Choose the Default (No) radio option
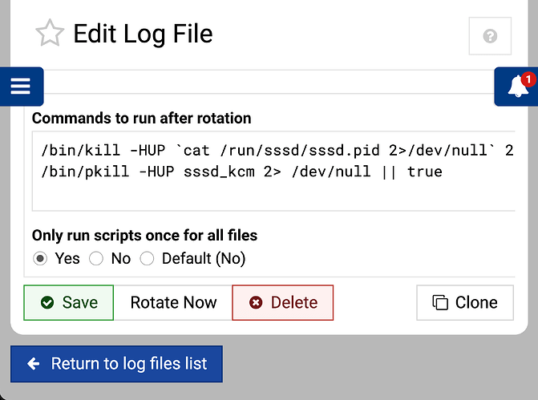Image resolution: width=538 pixels, height=400 pixels. click(147, 259)
